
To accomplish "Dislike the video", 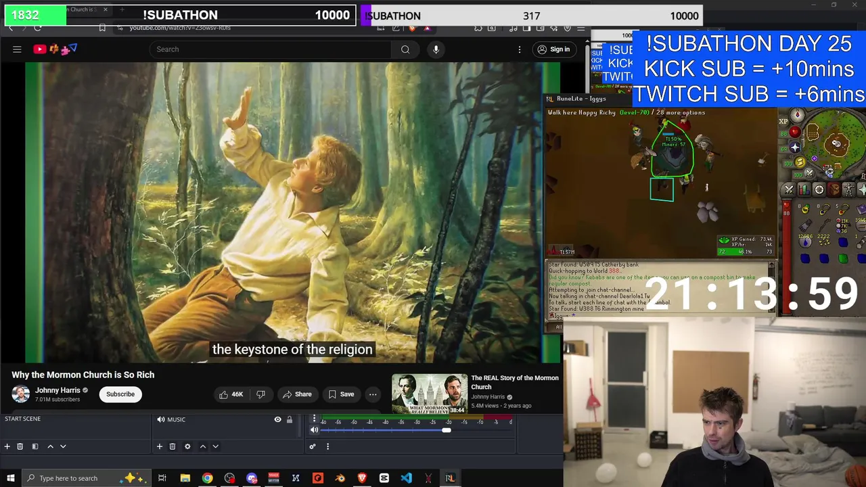I will 260,394.
